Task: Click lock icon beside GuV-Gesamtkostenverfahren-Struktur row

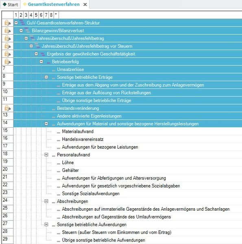Action: pyautogui.click(x=7, y=23)
